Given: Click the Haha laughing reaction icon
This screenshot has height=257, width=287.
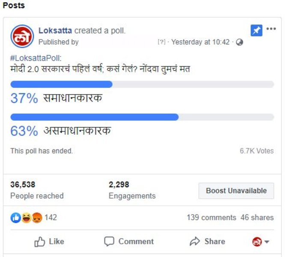Looking at the screenshot, I should [27, 218].
